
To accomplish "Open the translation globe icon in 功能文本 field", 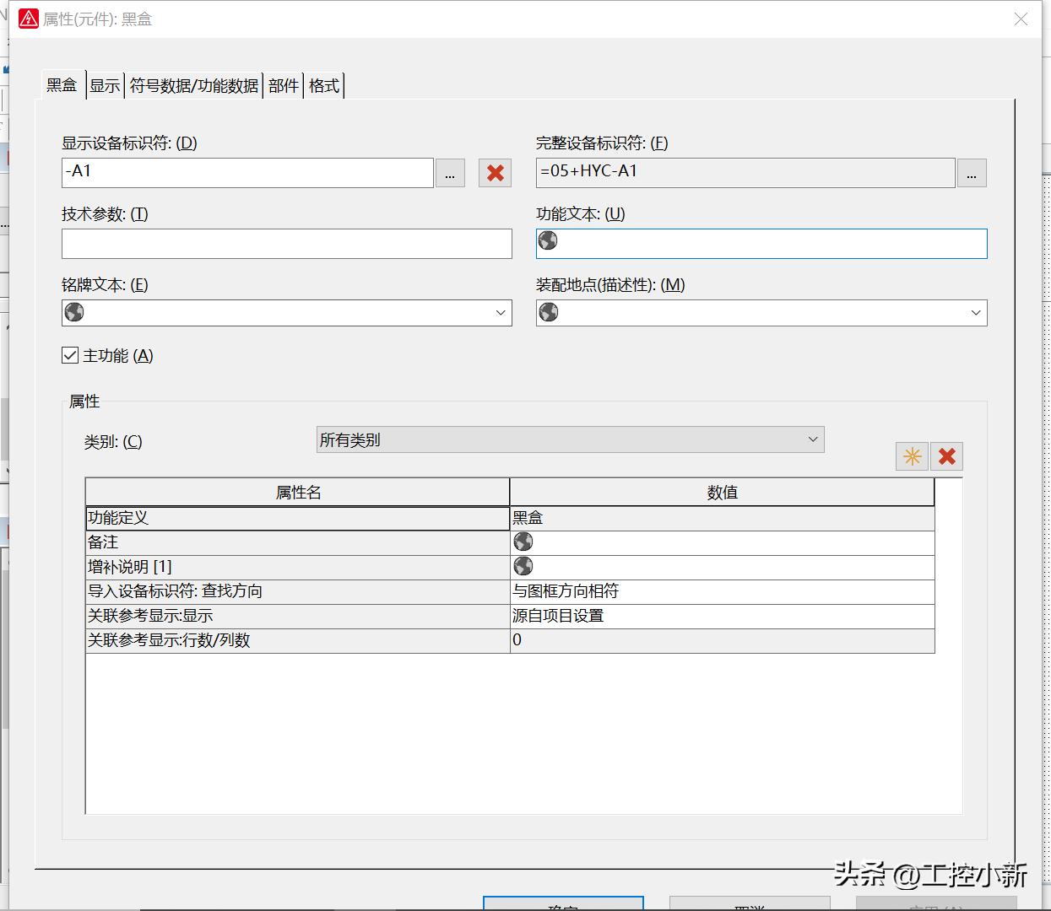I will (548, 241).
